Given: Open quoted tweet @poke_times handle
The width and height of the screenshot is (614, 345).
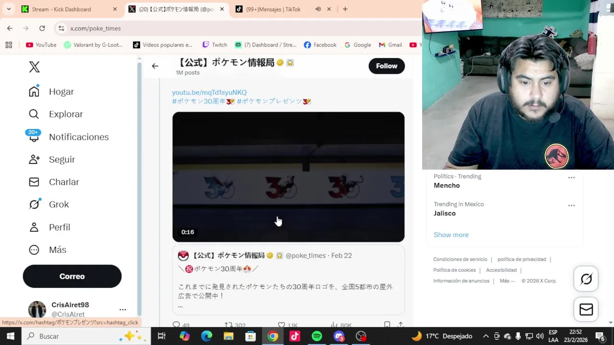Looking at the screenshot, I should [306, 255].
